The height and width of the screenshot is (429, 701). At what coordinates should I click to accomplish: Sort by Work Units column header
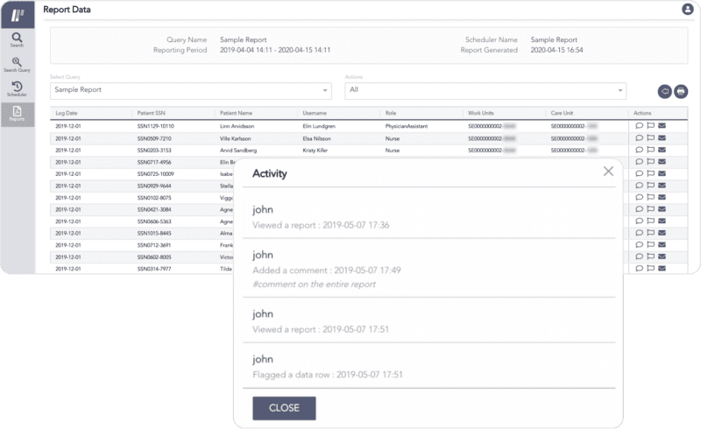[480, 113]
